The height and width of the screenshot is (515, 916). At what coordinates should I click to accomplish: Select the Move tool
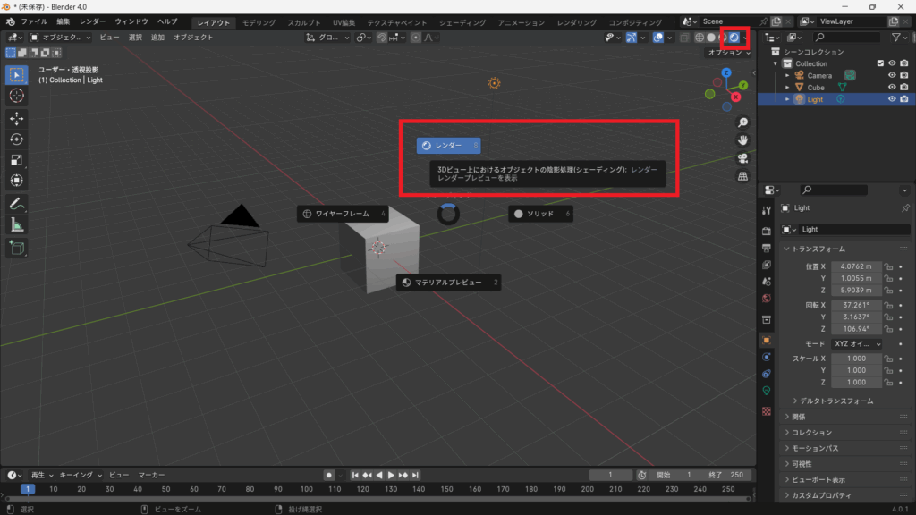[16, 119]
